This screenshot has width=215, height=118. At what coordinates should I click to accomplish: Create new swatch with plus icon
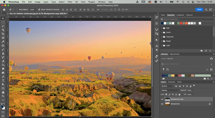(206, 51)
